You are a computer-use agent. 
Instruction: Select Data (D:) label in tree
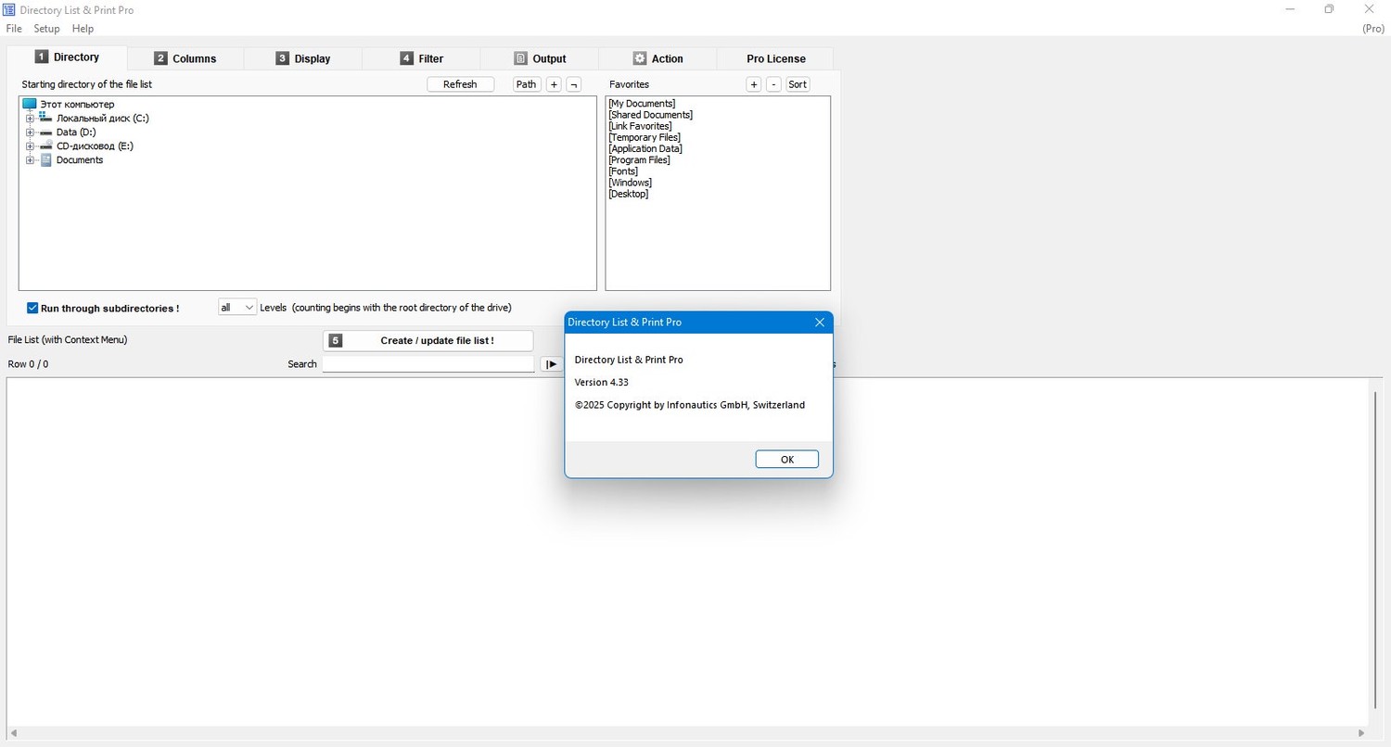coord(76,133)
